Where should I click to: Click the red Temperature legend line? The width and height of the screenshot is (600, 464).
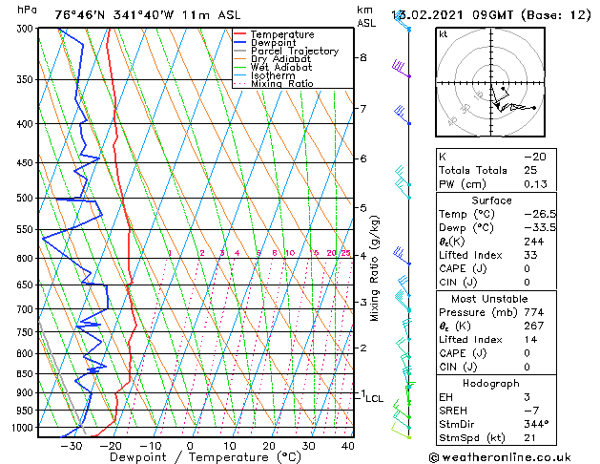240,34
